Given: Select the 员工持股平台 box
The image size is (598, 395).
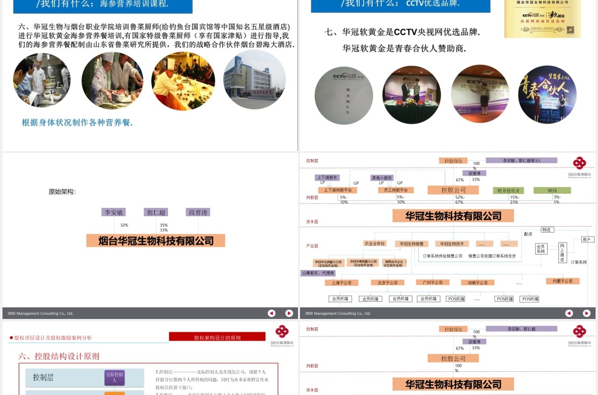Looking at the screenshot, I should coord(396,190).
